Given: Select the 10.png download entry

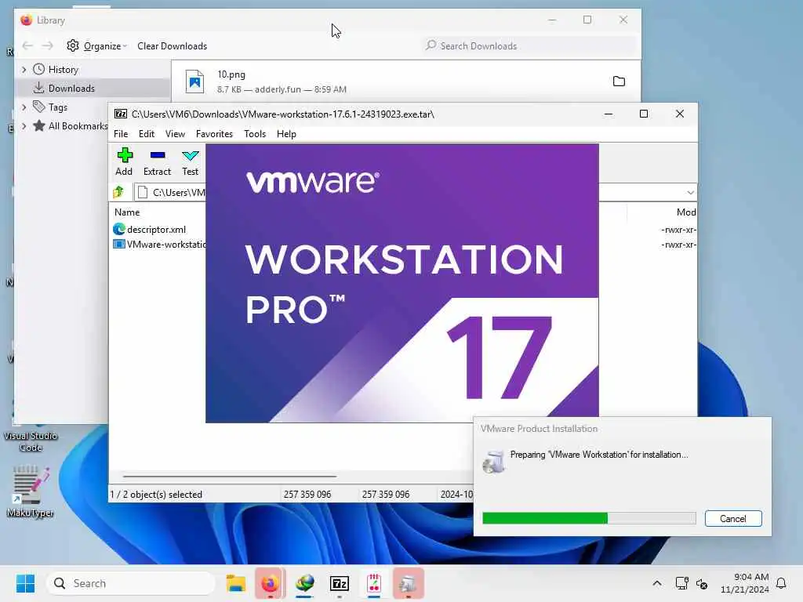Looking at the screenshot, I should (x=405, y=82).
